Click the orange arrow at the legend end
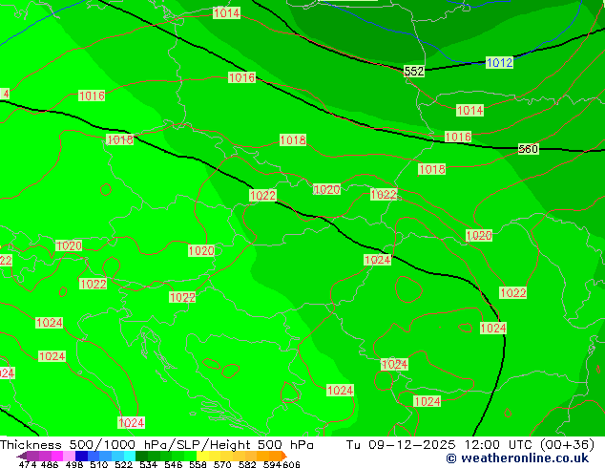 (x=284, y=456)
